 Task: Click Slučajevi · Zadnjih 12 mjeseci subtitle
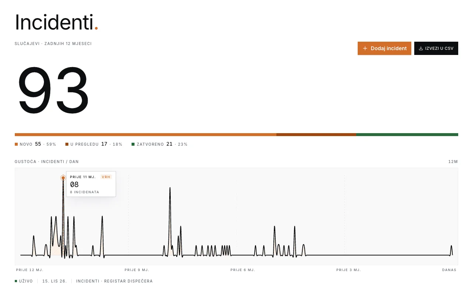point(53,44)
